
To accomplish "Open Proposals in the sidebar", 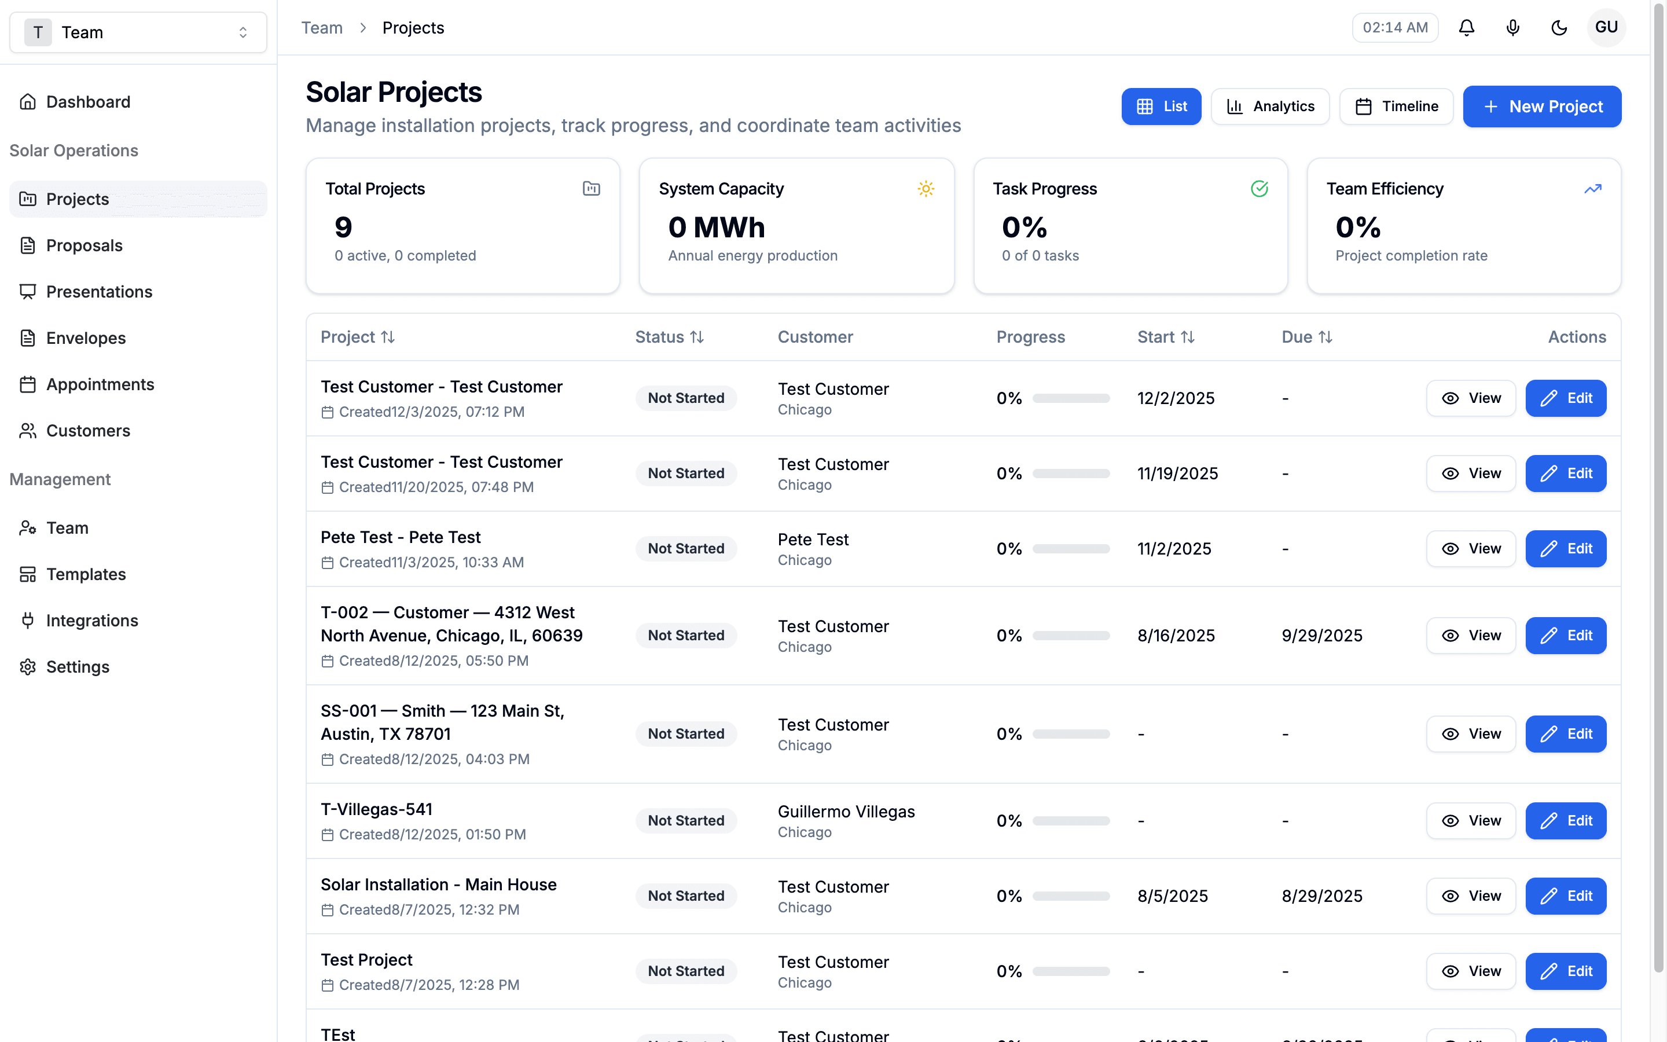I will 84,245.
